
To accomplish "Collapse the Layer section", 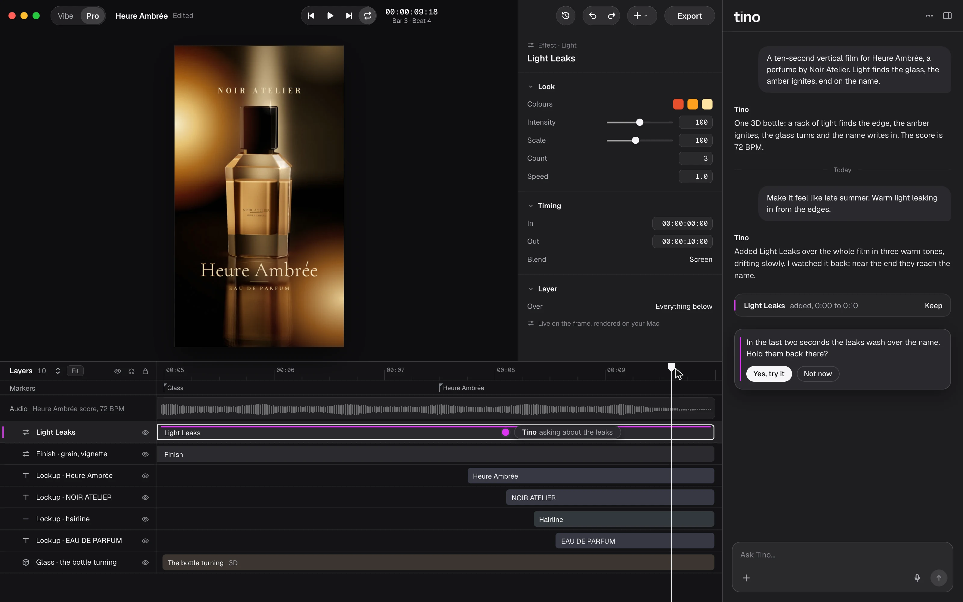I will point(531,289).
